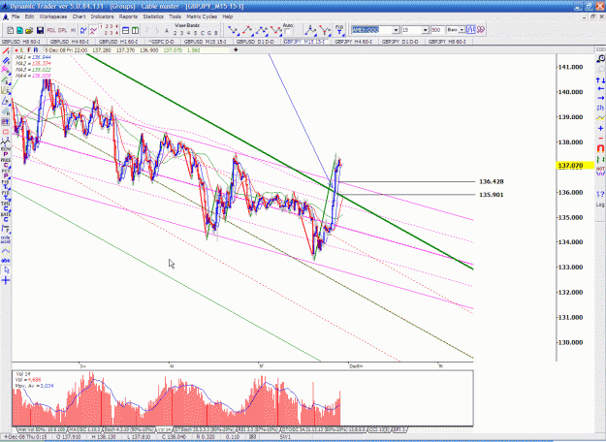This screenshot has height=442, width=606.
Task: Toggle the R button on chart header
Action: pos(36,50)
